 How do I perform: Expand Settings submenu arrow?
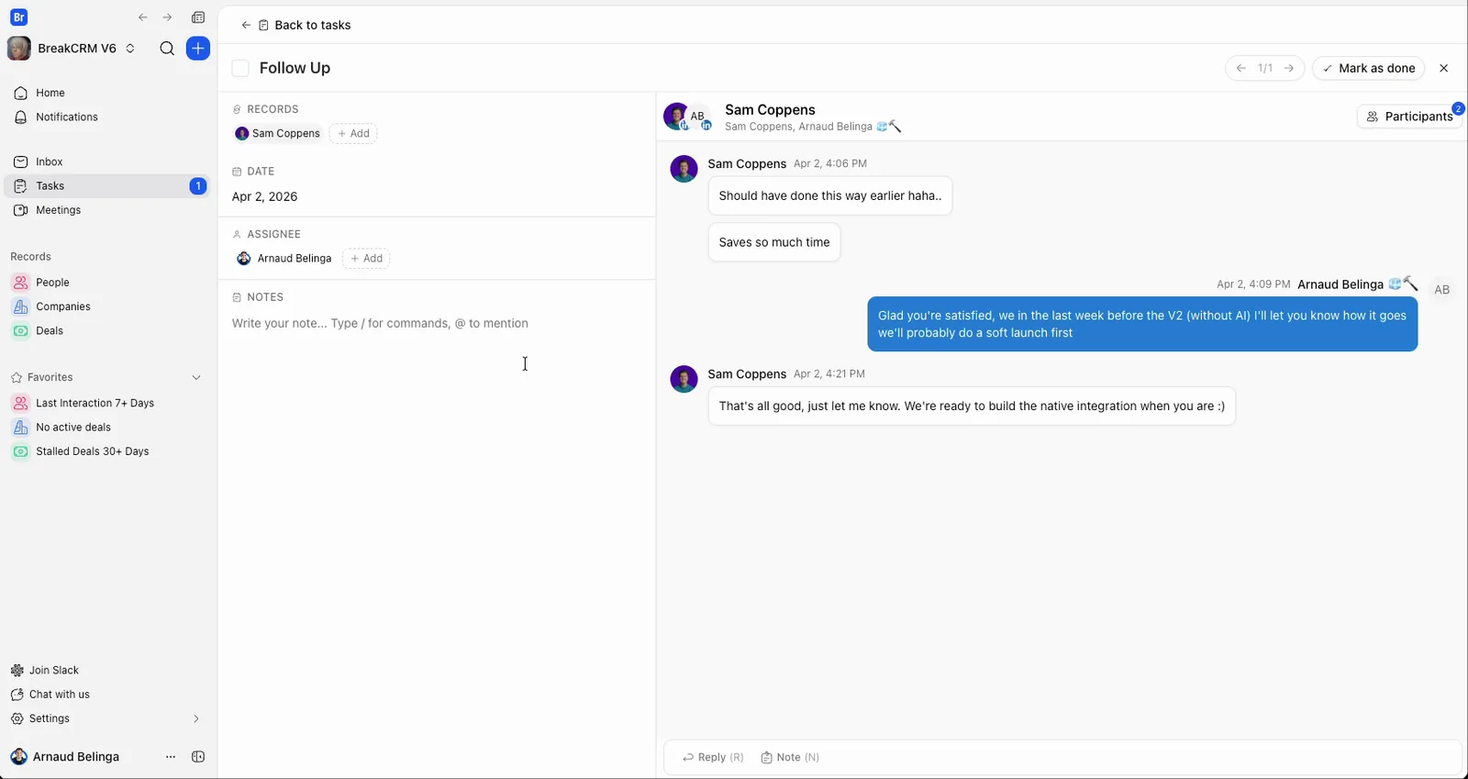[195, 718]
